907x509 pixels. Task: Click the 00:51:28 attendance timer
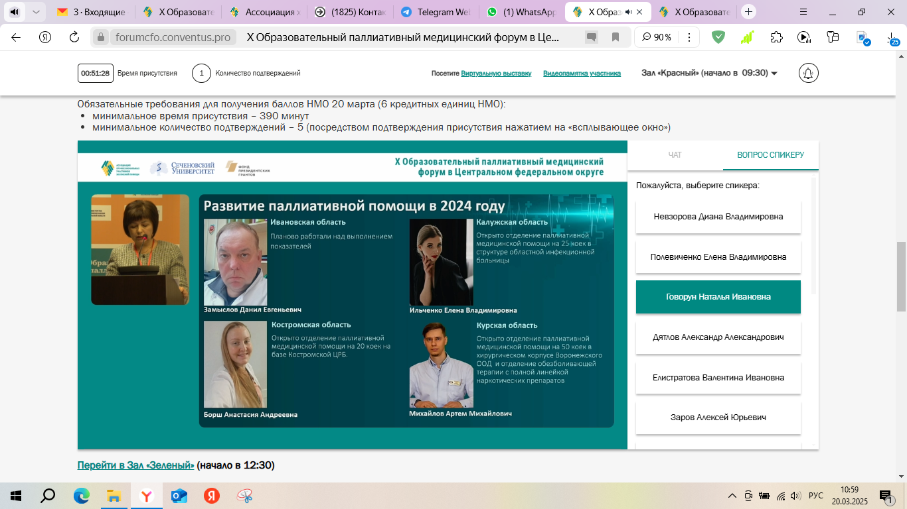[x=96, y=73]
